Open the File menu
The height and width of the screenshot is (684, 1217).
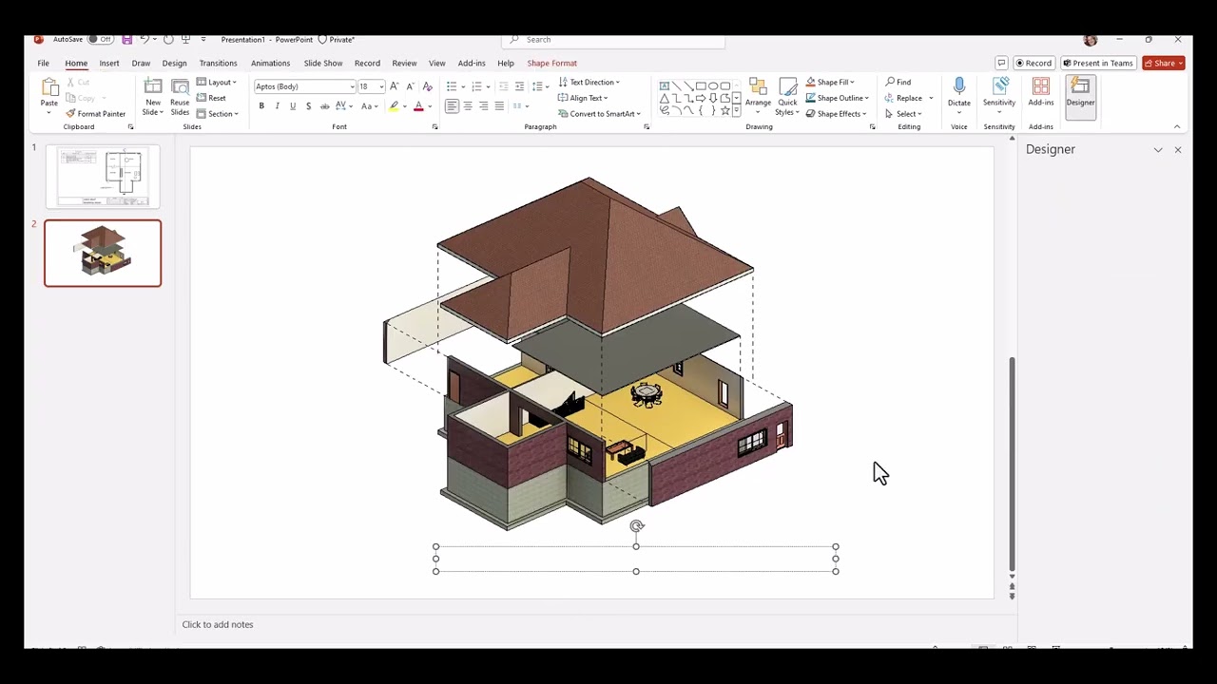44,64
